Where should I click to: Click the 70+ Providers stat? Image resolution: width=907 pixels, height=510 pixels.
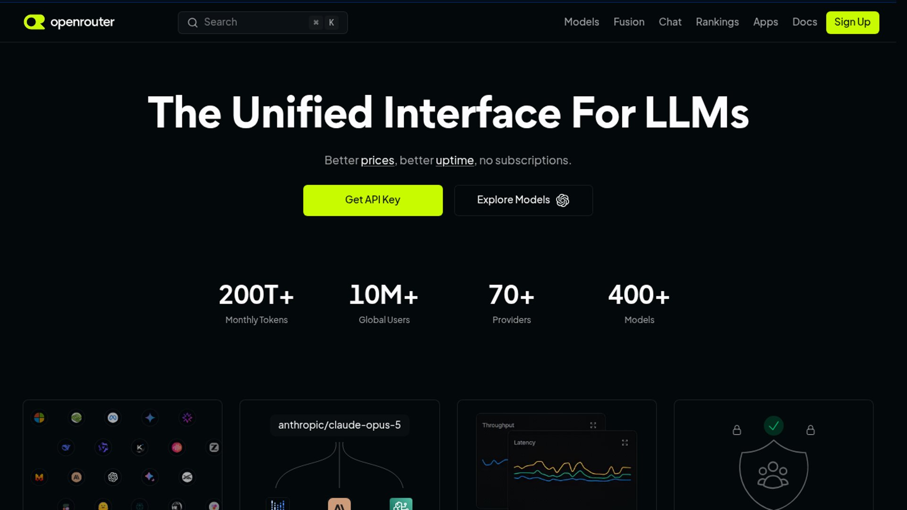click(x=512, y=303)
